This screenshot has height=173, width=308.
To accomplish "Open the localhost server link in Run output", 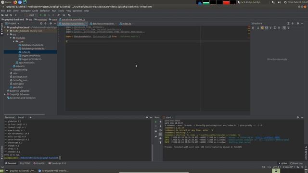I will pyautogui.click(x=268, y=137).
